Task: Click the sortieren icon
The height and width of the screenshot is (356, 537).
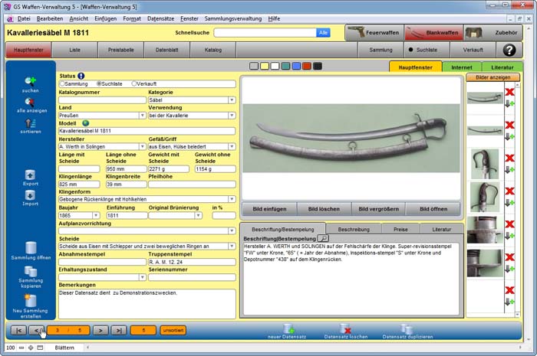Action: click(x=31, y=122)
